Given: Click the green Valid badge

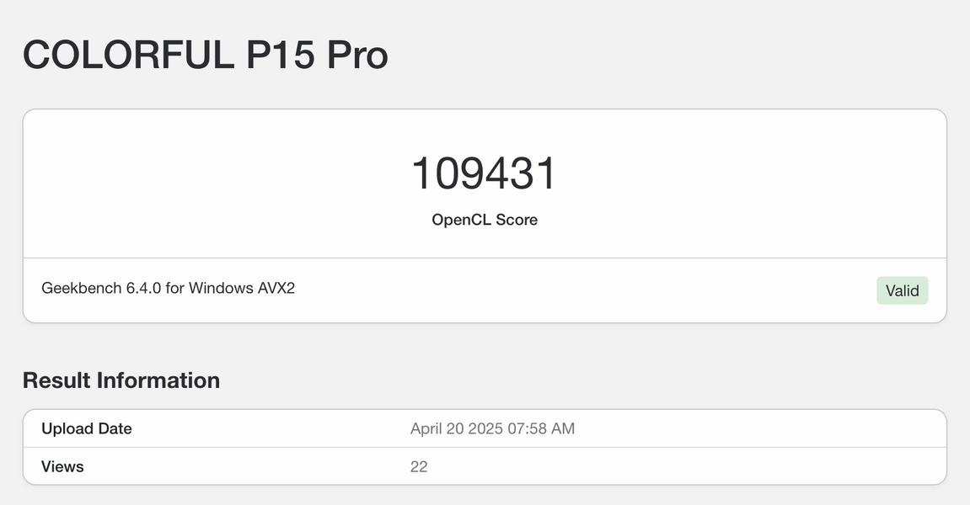Looking at the screenshot, I should point(902,290).
